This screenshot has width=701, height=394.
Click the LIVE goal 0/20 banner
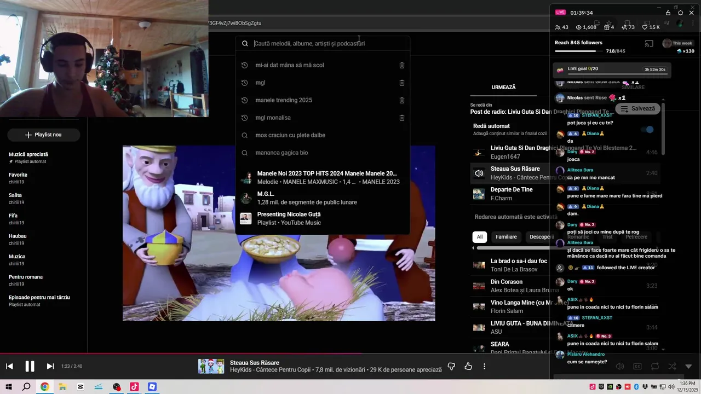[611, 69]
